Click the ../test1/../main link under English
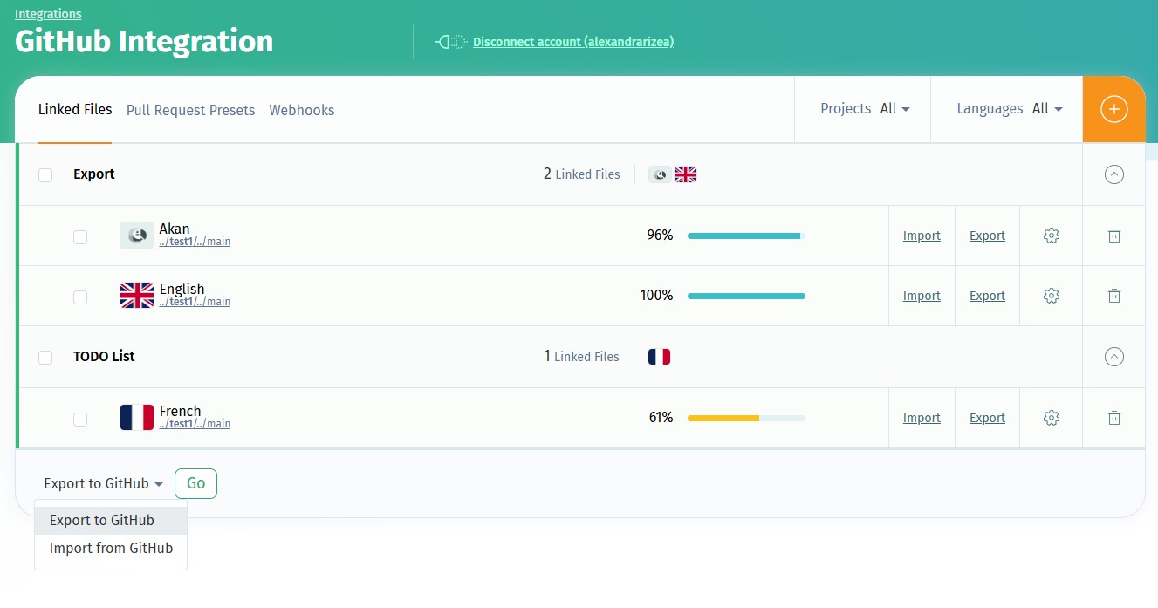The image size is (1158, 608). [195, 302]
